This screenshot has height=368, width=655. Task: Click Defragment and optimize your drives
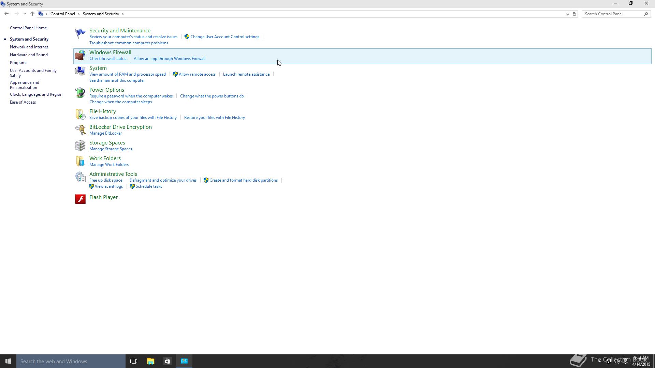click(163, 180)
